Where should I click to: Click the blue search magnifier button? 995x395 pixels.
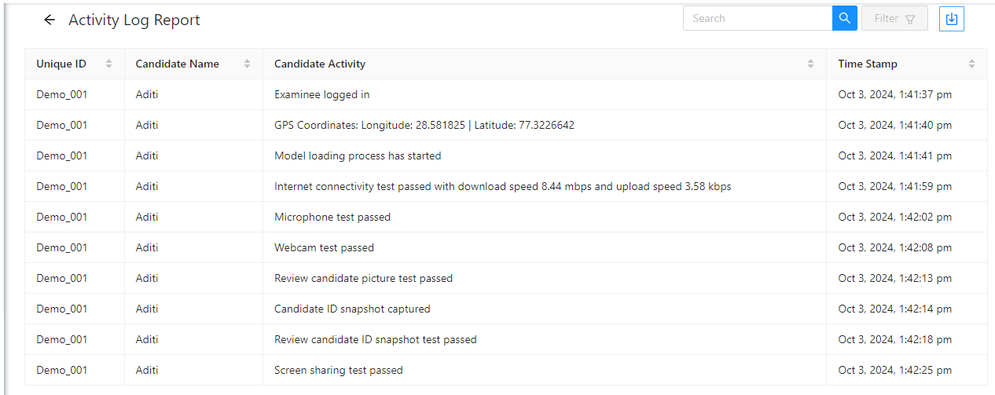click(844, 18)
